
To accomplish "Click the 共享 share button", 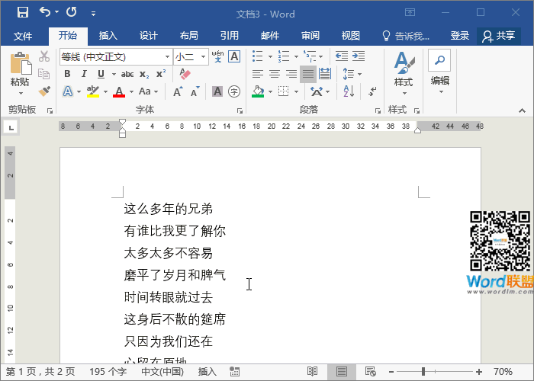I will tap(499, 36).
